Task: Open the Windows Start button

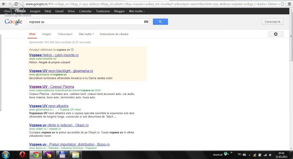Action: click(x=6, y=155)
